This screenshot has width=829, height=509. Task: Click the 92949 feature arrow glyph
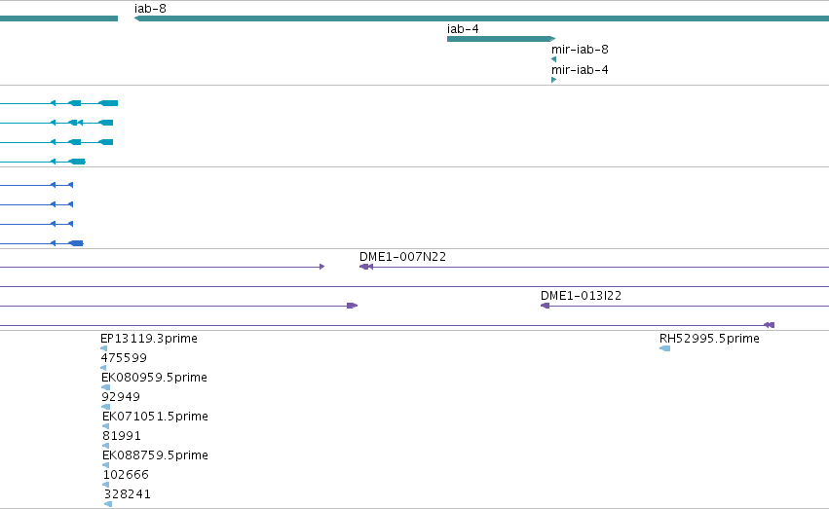click(106, 407)
